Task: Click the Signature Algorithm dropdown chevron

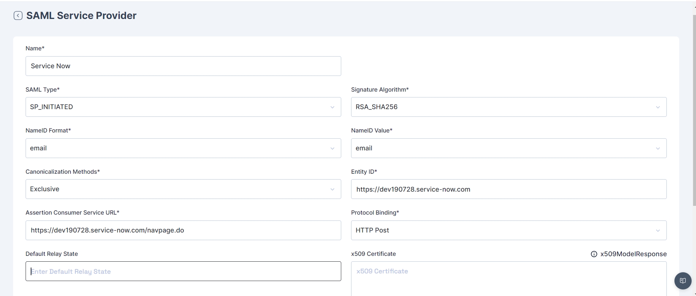Action: [658, 107]
